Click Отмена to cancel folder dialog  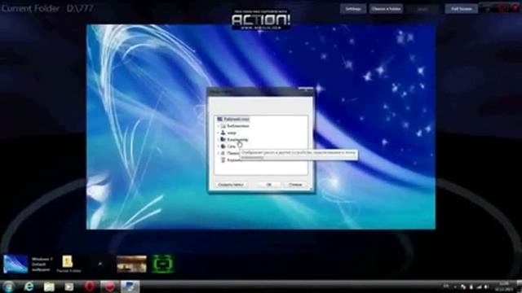295,185
